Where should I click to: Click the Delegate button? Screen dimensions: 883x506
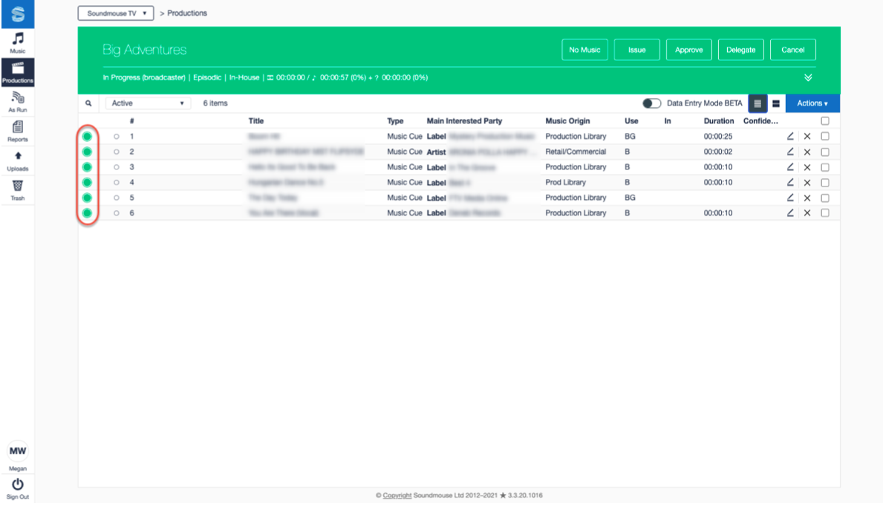click(740, 50)
